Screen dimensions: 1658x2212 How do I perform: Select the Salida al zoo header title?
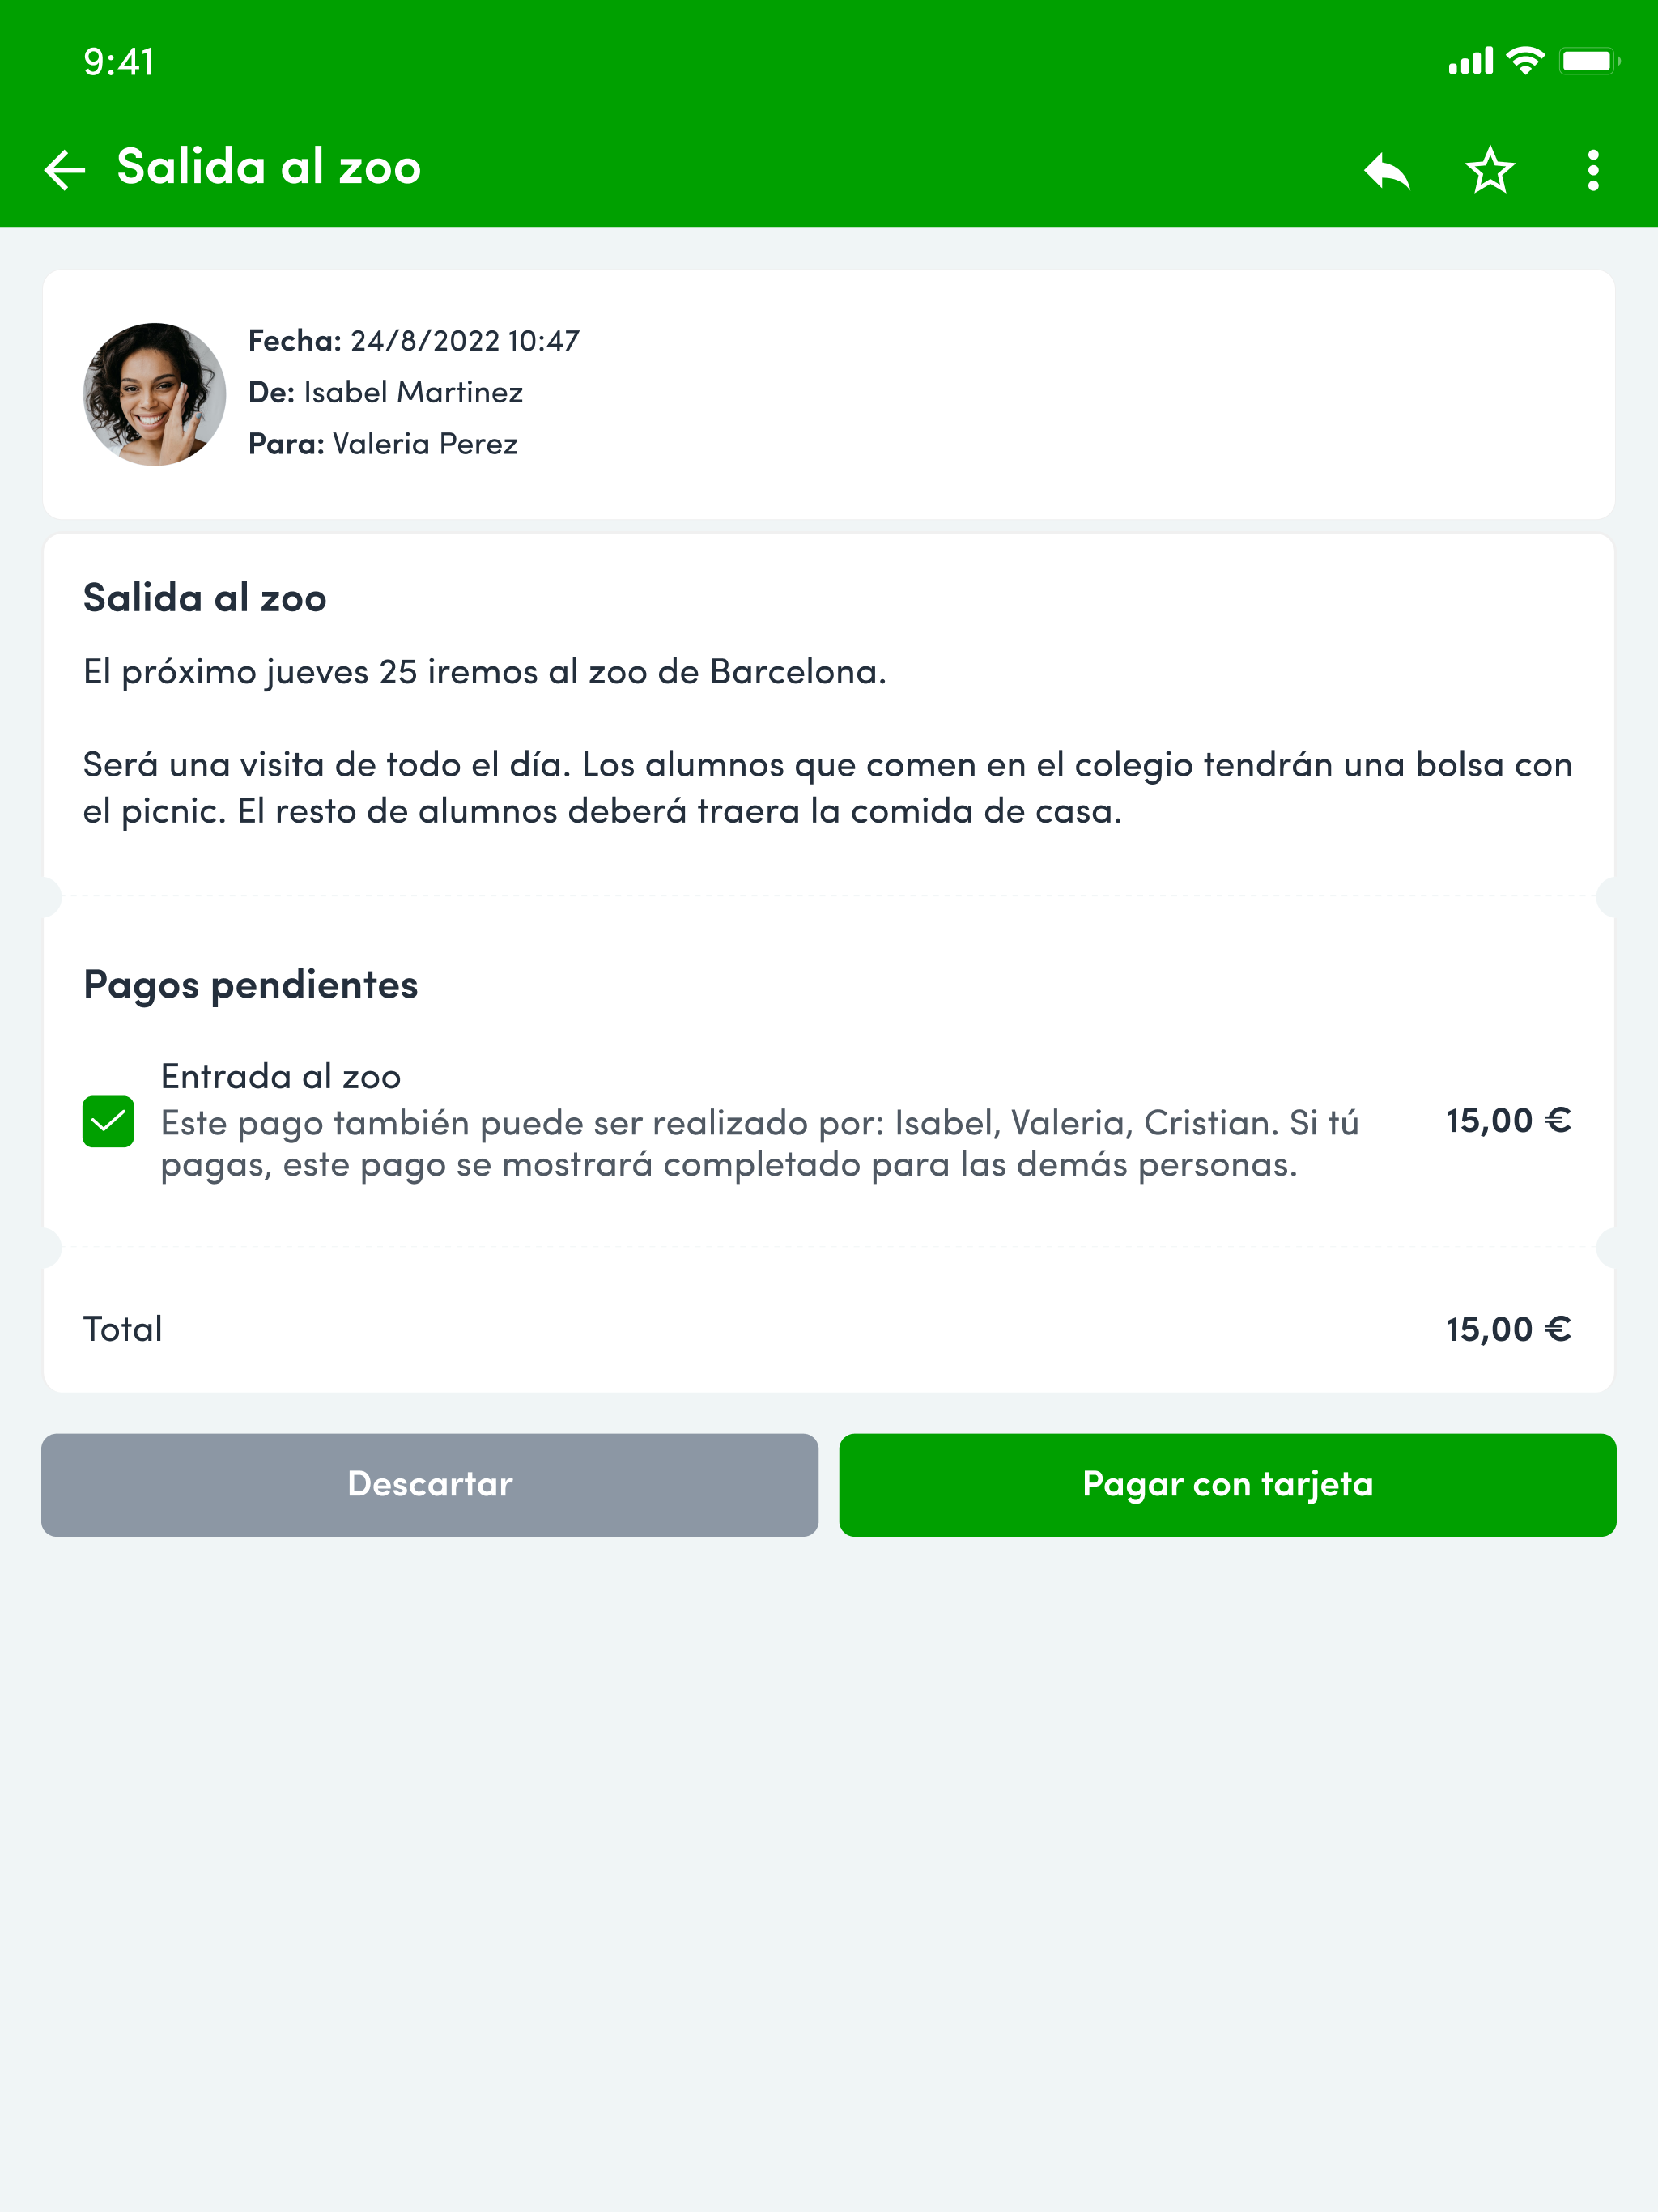(269, 166)
